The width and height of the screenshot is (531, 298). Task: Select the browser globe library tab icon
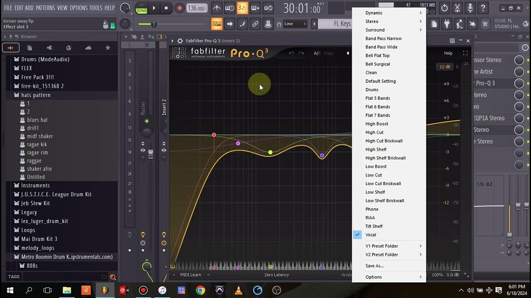[69, 48]
